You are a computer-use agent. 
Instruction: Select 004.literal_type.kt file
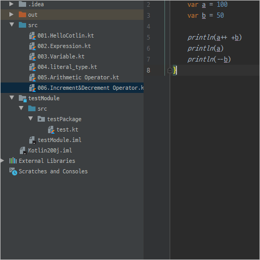coord(72,67)
